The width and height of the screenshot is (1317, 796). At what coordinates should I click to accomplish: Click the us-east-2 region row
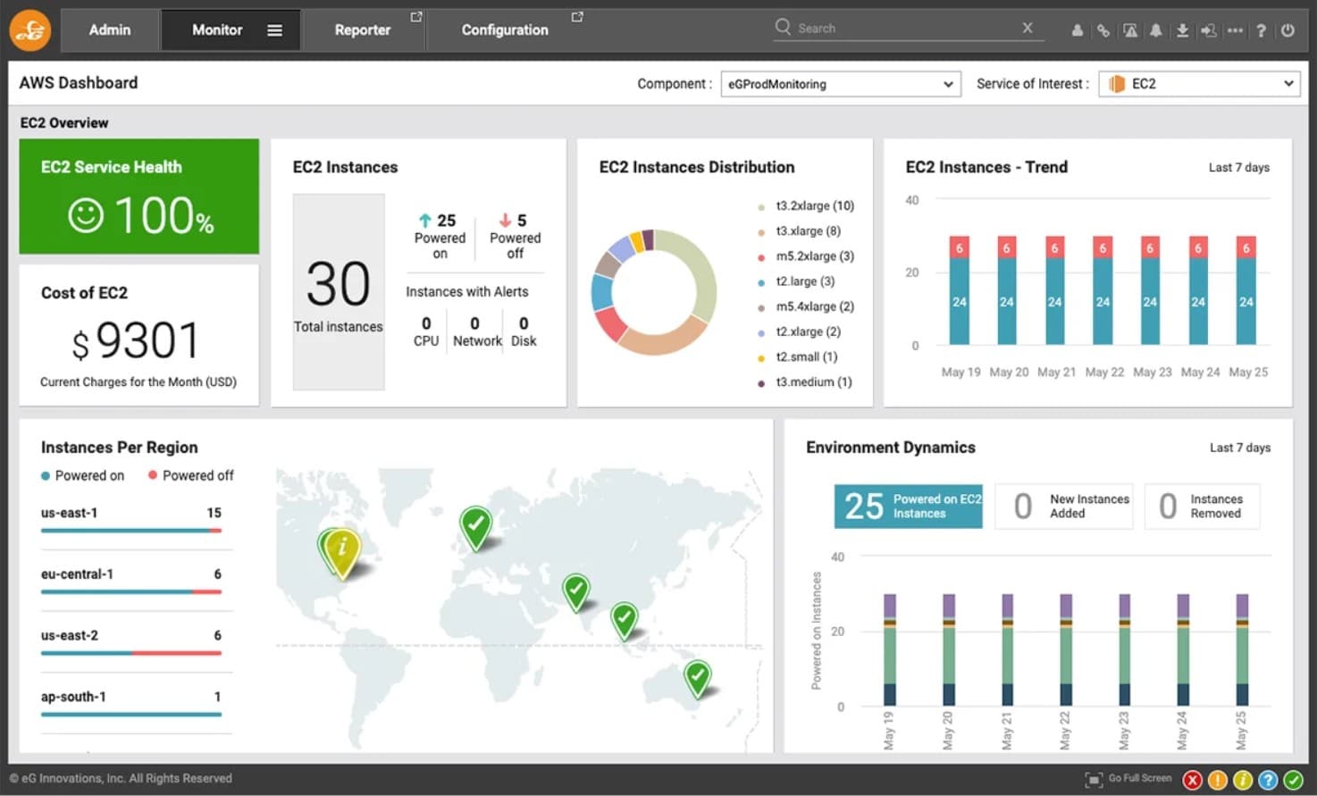coord(131,642)
